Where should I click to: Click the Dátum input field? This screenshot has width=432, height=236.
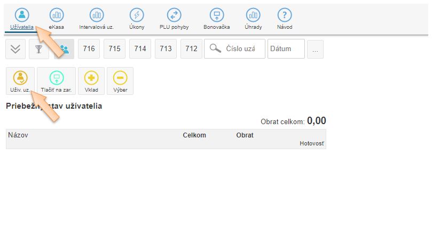[x=286, y=49]
